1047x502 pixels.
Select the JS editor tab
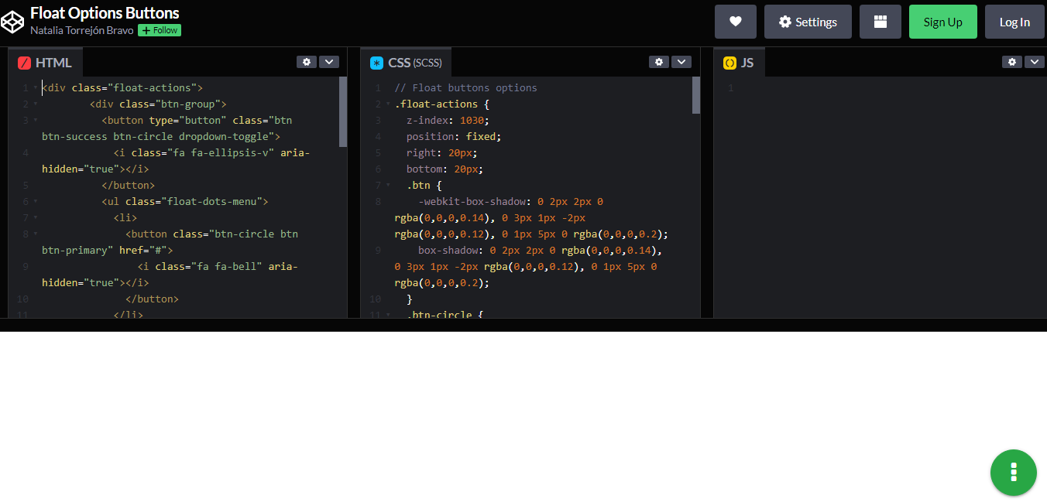[739, 62]
